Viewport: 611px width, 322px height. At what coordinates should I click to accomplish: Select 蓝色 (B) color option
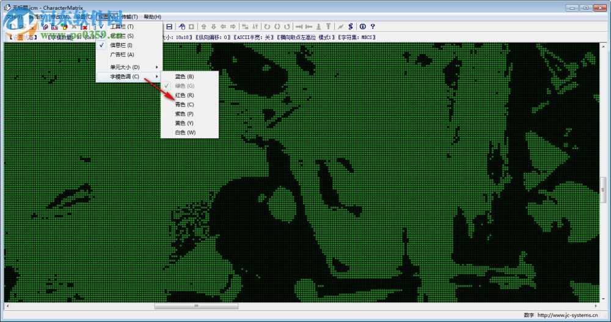click(185, 76)
